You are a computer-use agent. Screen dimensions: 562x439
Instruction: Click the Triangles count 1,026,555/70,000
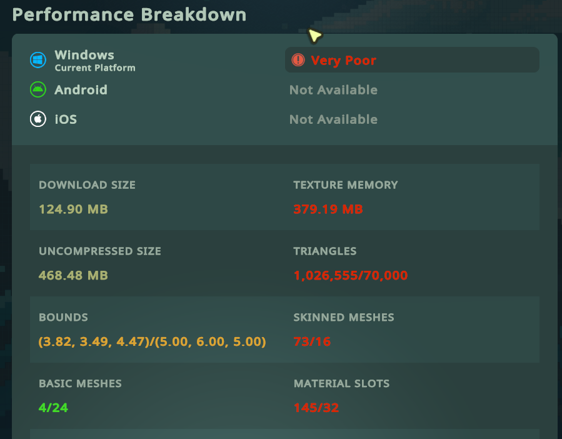click(x=351, y=275)
